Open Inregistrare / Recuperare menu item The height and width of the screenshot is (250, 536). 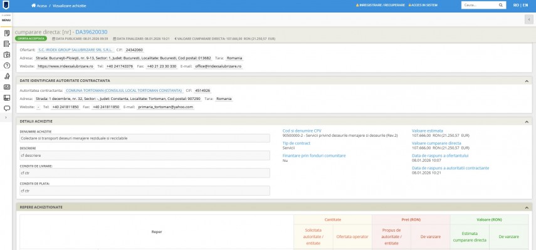(x=380, y=5)
